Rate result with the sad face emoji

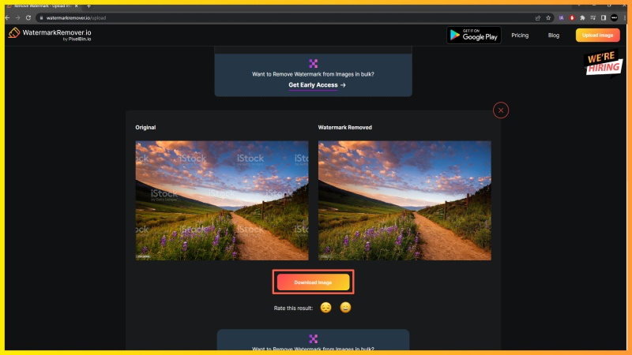tap(325, 308)
